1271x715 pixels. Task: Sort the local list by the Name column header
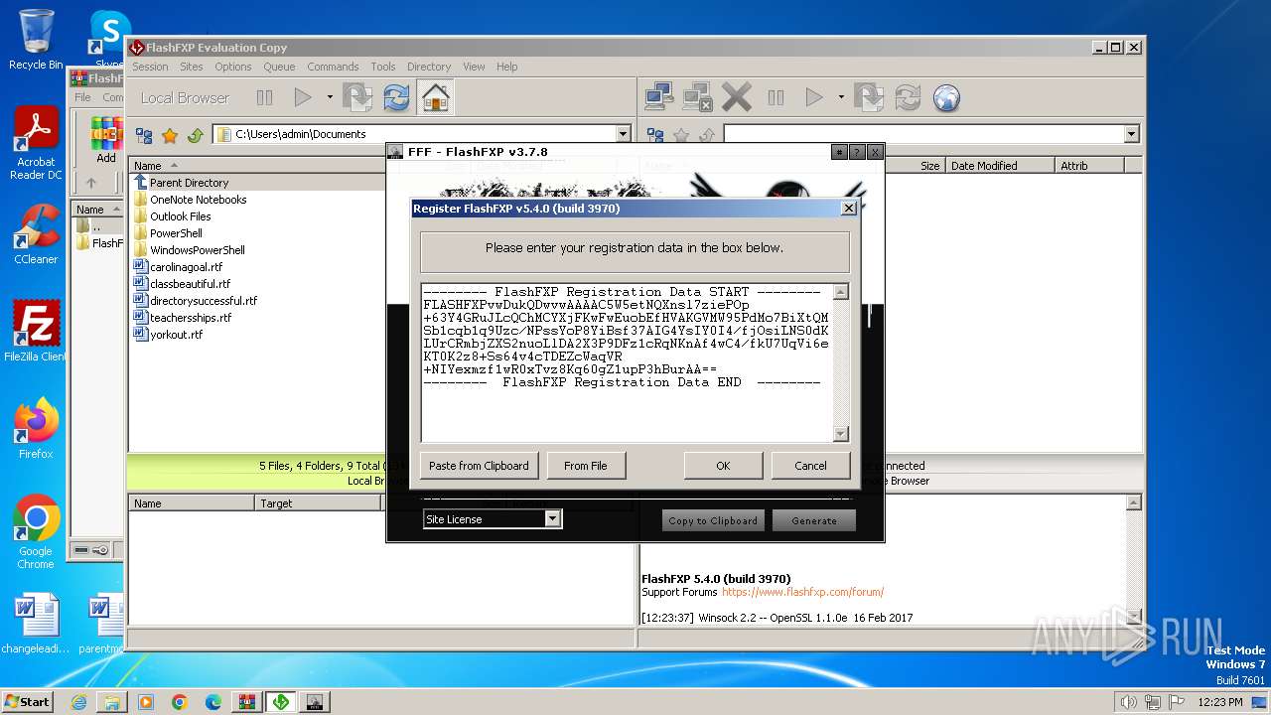point(258,166)
